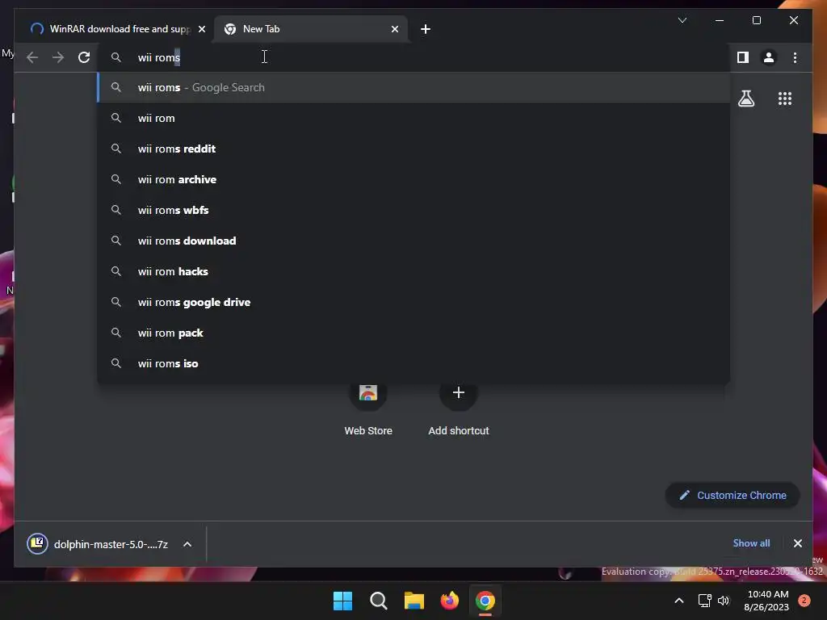
Task: Open network status tray icon
Action: click(704, 601)
